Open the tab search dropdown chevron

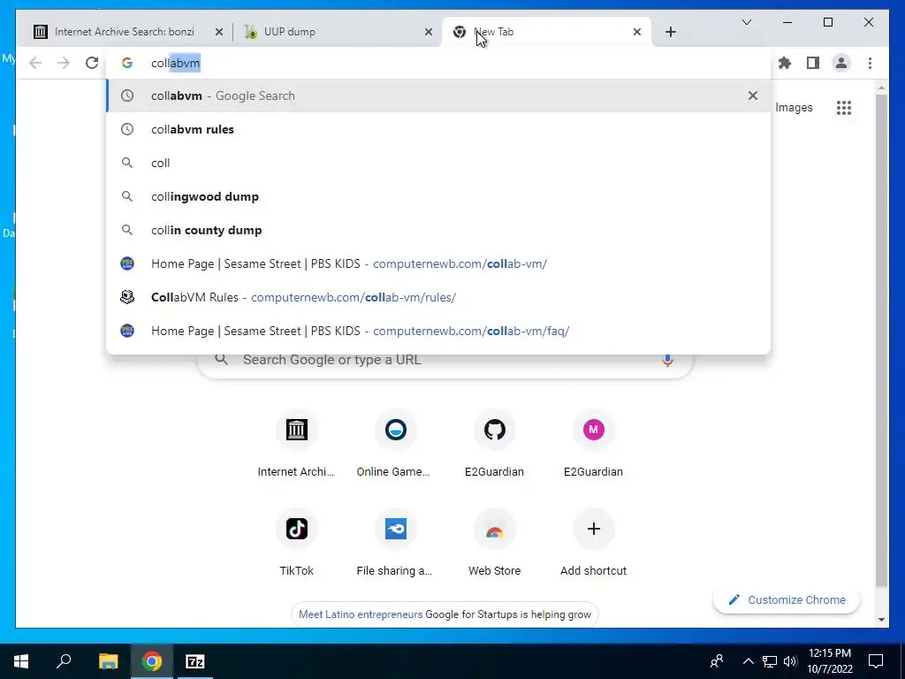click(x=746, y=22)
